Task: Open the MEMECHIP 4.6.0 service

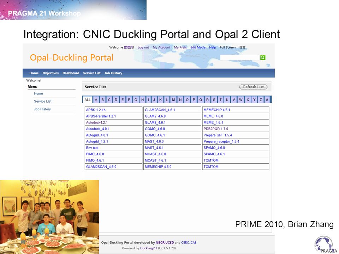Action: 158,167
